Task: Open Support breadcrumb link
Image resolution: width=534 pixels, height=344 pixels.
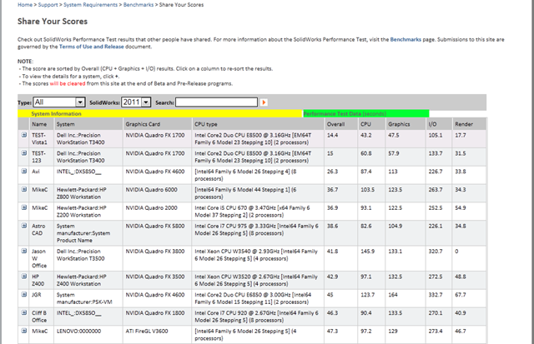Action: click(48, 5)
